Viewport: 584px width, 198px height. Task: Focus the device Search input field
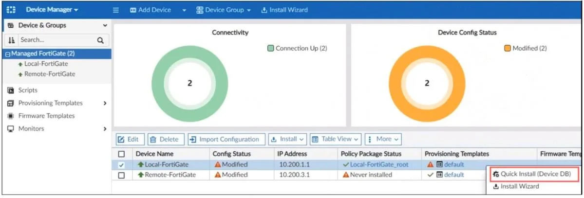tap(56, 40)
